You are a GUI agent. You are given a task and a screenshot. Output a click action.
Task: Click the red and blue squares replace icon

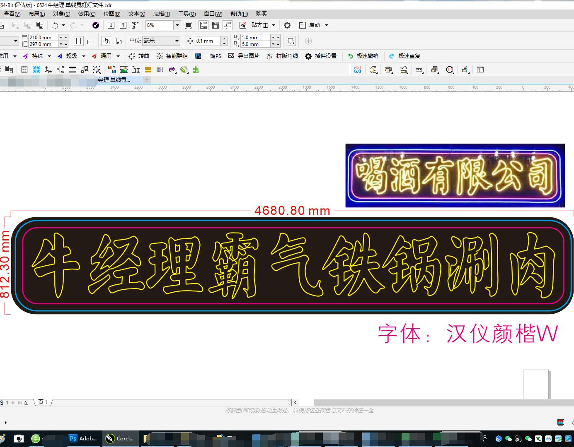(x=111, y=70)
